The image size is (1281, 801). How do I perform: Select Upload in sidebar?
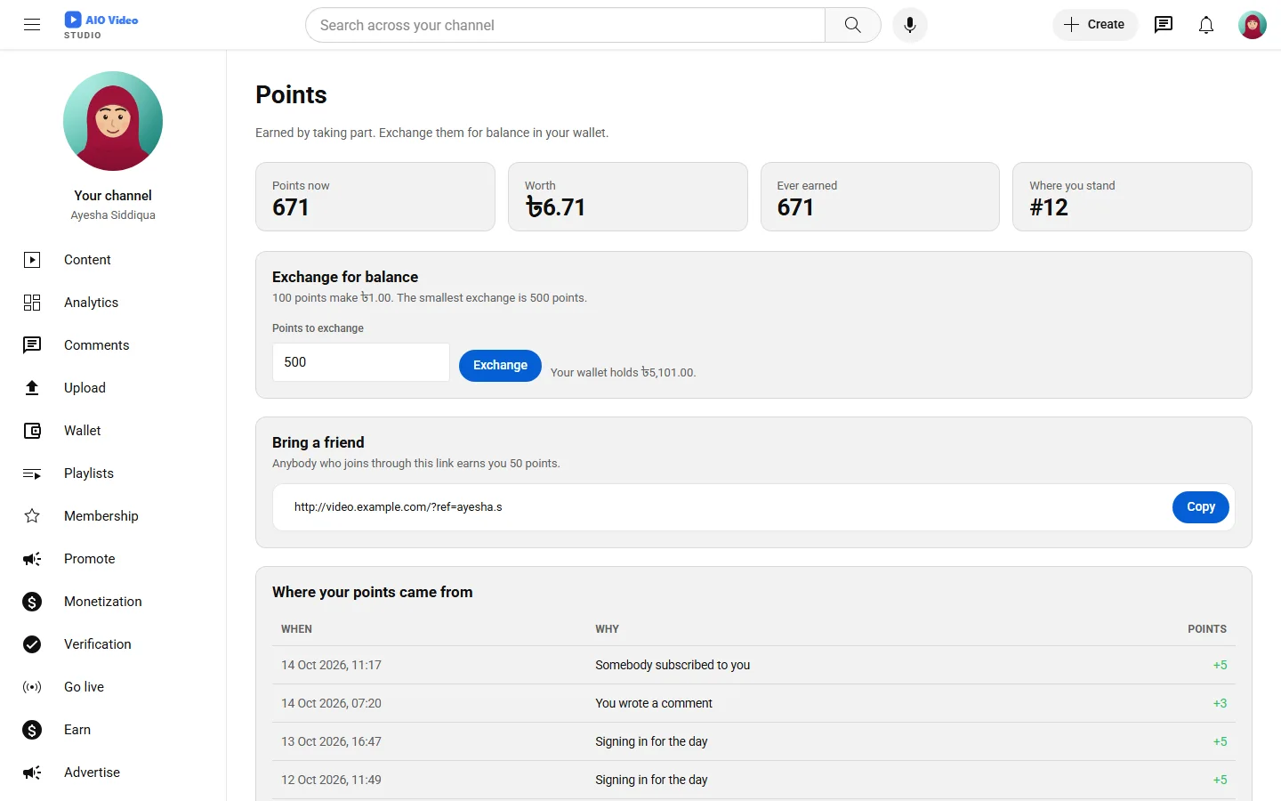click(113, 388)
